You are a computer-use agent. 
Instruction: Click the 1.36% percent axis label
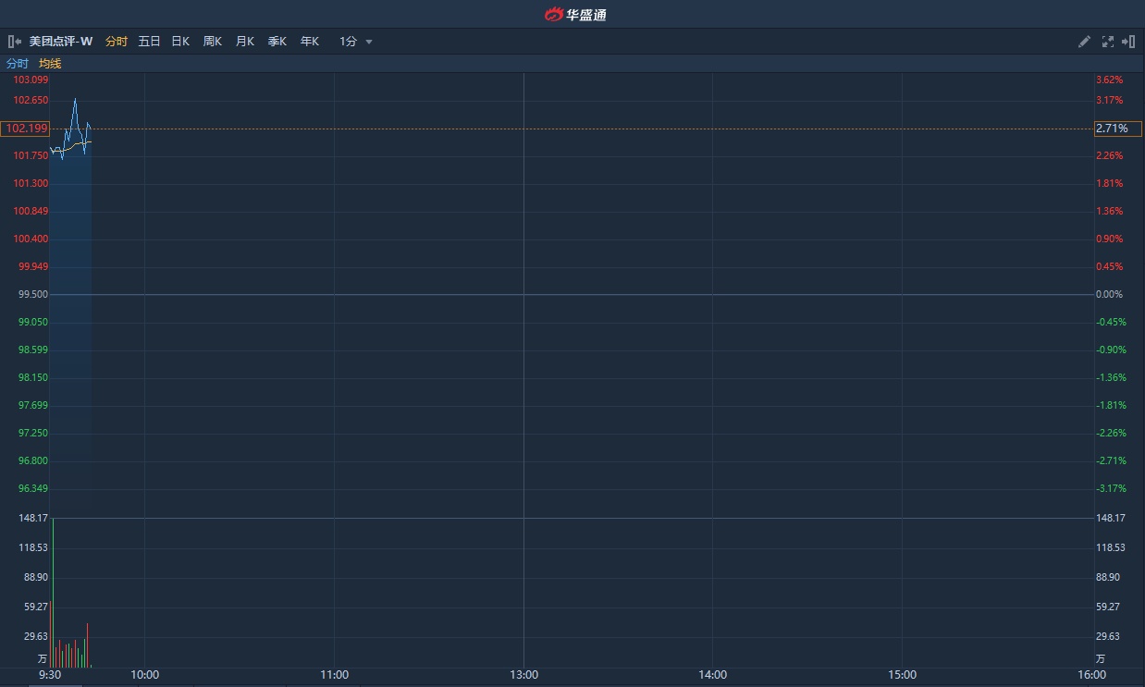pos(1109,211)
